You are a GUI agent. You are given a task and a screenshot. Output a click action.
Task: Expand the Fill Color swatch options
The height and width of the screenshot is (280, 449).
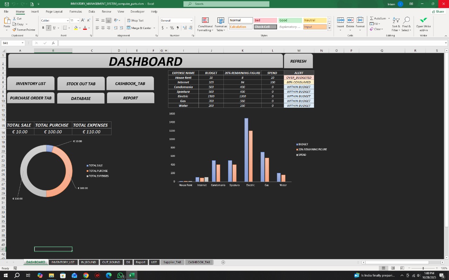click(80, 28)
